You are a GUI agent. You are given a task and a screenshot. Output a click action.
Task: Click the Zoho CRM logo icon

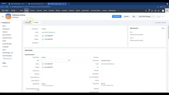[3, 11]
